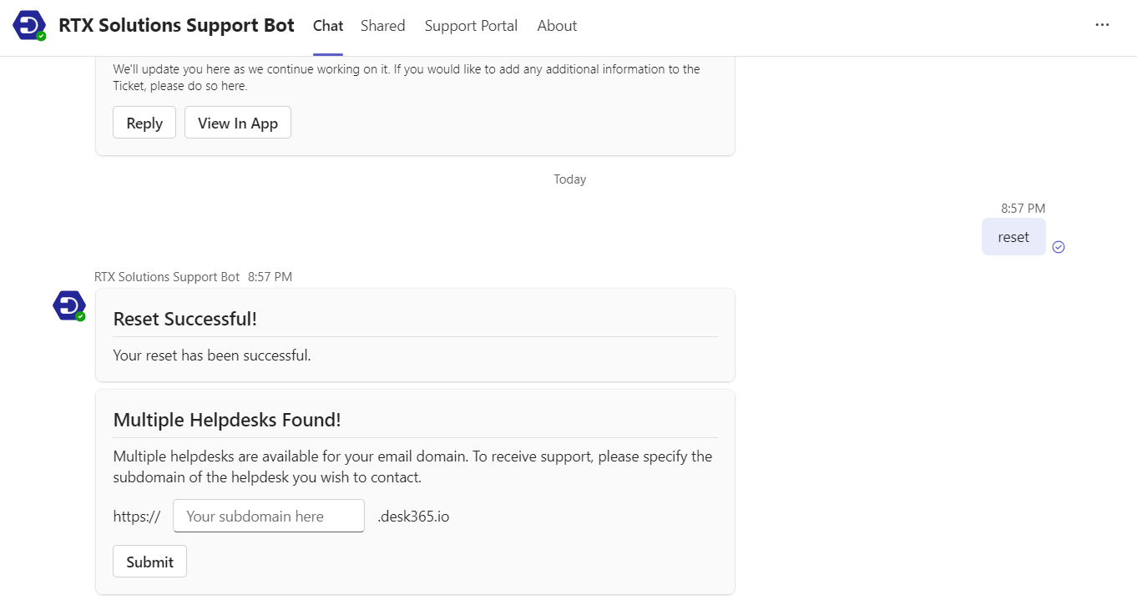Open the Support Portal tab
1137x615 pixels.
[471, 26]
